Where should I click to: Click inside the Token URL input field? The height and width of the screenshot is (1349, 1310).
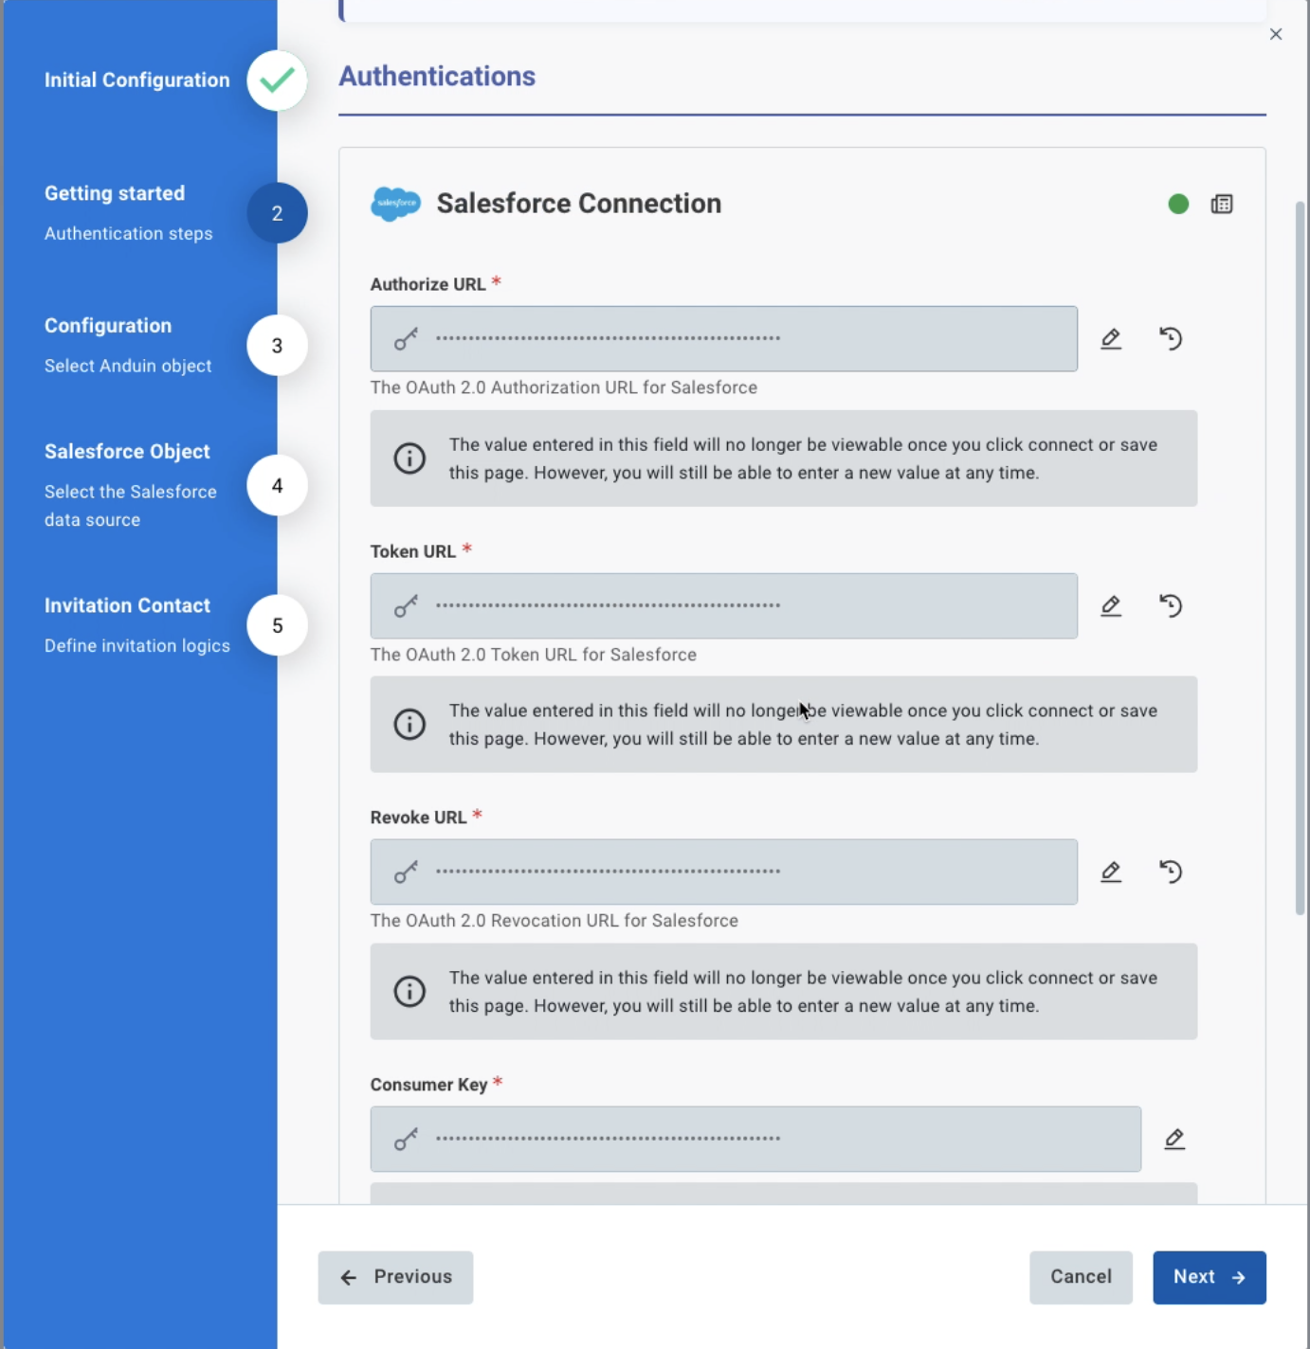[724, 605]
